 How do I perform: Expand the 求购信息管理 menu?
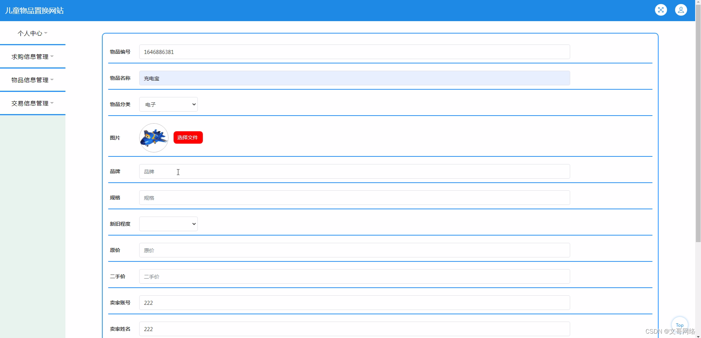[32, 57]
